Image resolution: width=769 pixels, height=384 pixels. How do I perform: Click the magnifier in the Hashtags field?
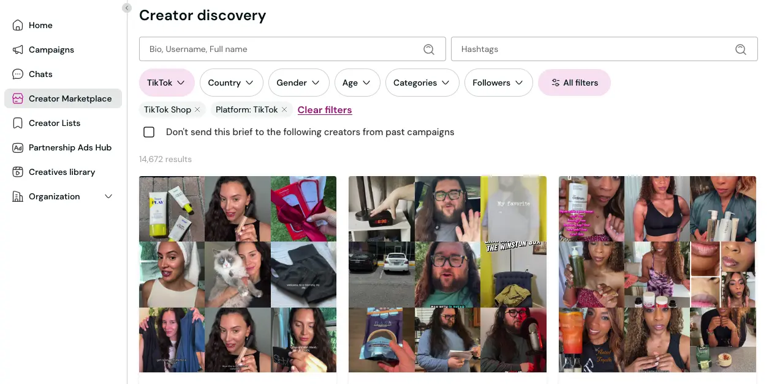741,49
